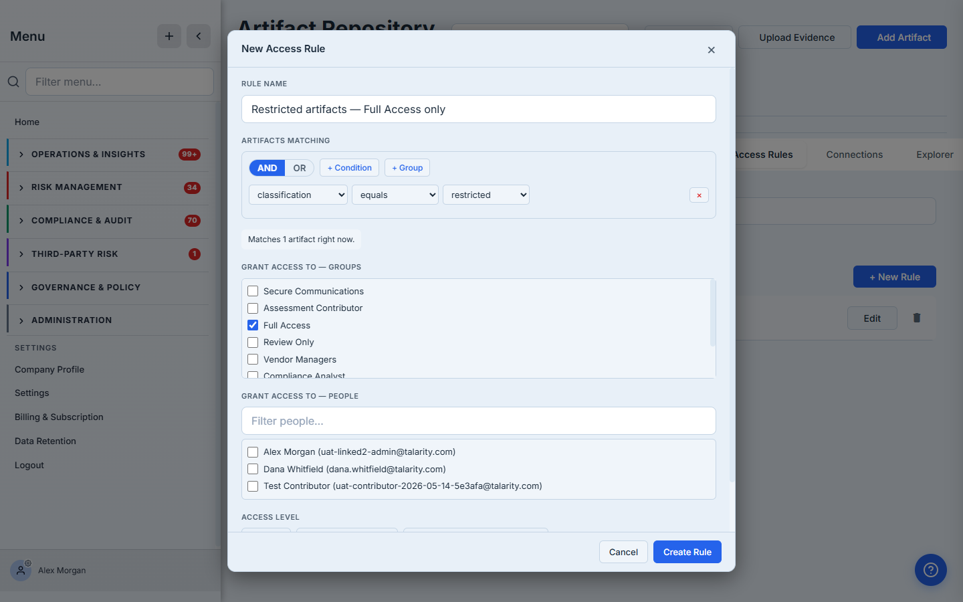Expand Compliance & Audit menu section
Viewport: 963px width, 602px height.
(x=108, y=221)
